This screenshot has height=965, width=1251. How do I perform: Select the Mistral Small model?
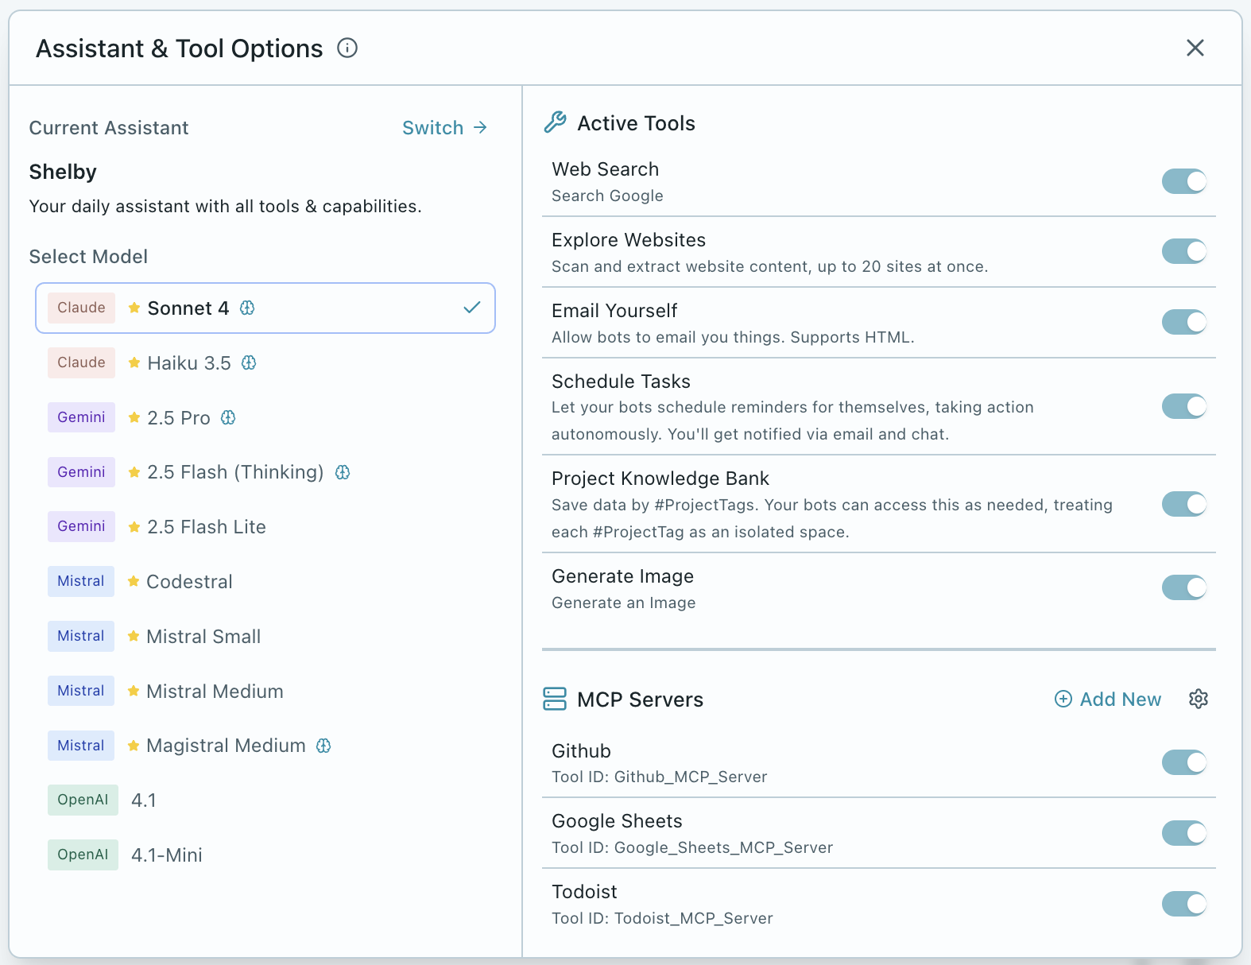[265, 636]
